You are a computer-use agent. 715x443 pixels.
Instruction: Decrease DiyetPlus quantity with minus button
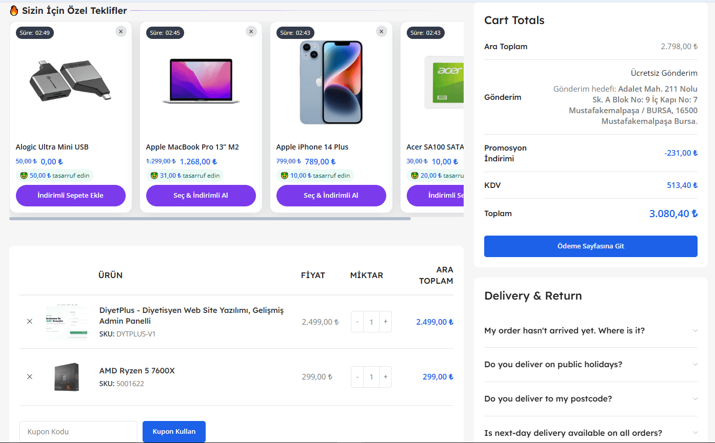pos(357,322)
